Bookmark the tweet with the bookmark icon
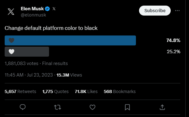This screenshot has height=117, width=189. coord(127,107)
